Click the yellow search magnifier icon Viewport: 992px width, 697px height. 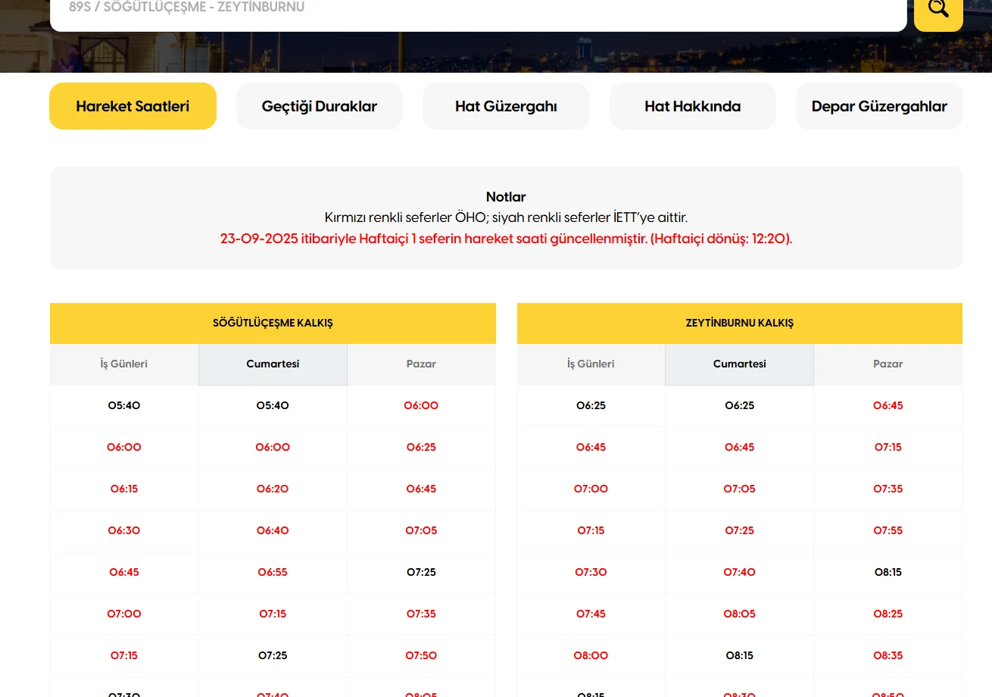tap(937, 9)
